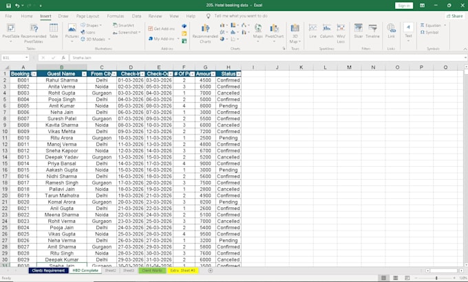Screen dimensions: 468x282
Task: Switch to the Page Layout tab
Action: pyautogui.click(x=87, y=16)
